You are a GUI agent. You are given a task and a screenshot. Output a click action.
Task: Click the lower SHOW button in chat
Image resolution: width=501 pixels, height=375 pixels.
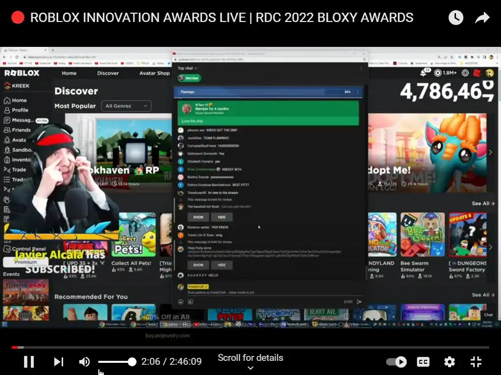point(198,265)
